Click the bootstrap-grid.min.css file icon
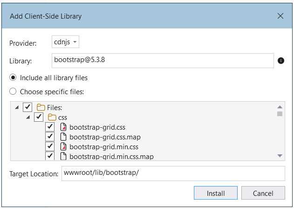Image resolution: width=294 pixels, height=208 pixels. pyautogui.click(x=63, y=146)
